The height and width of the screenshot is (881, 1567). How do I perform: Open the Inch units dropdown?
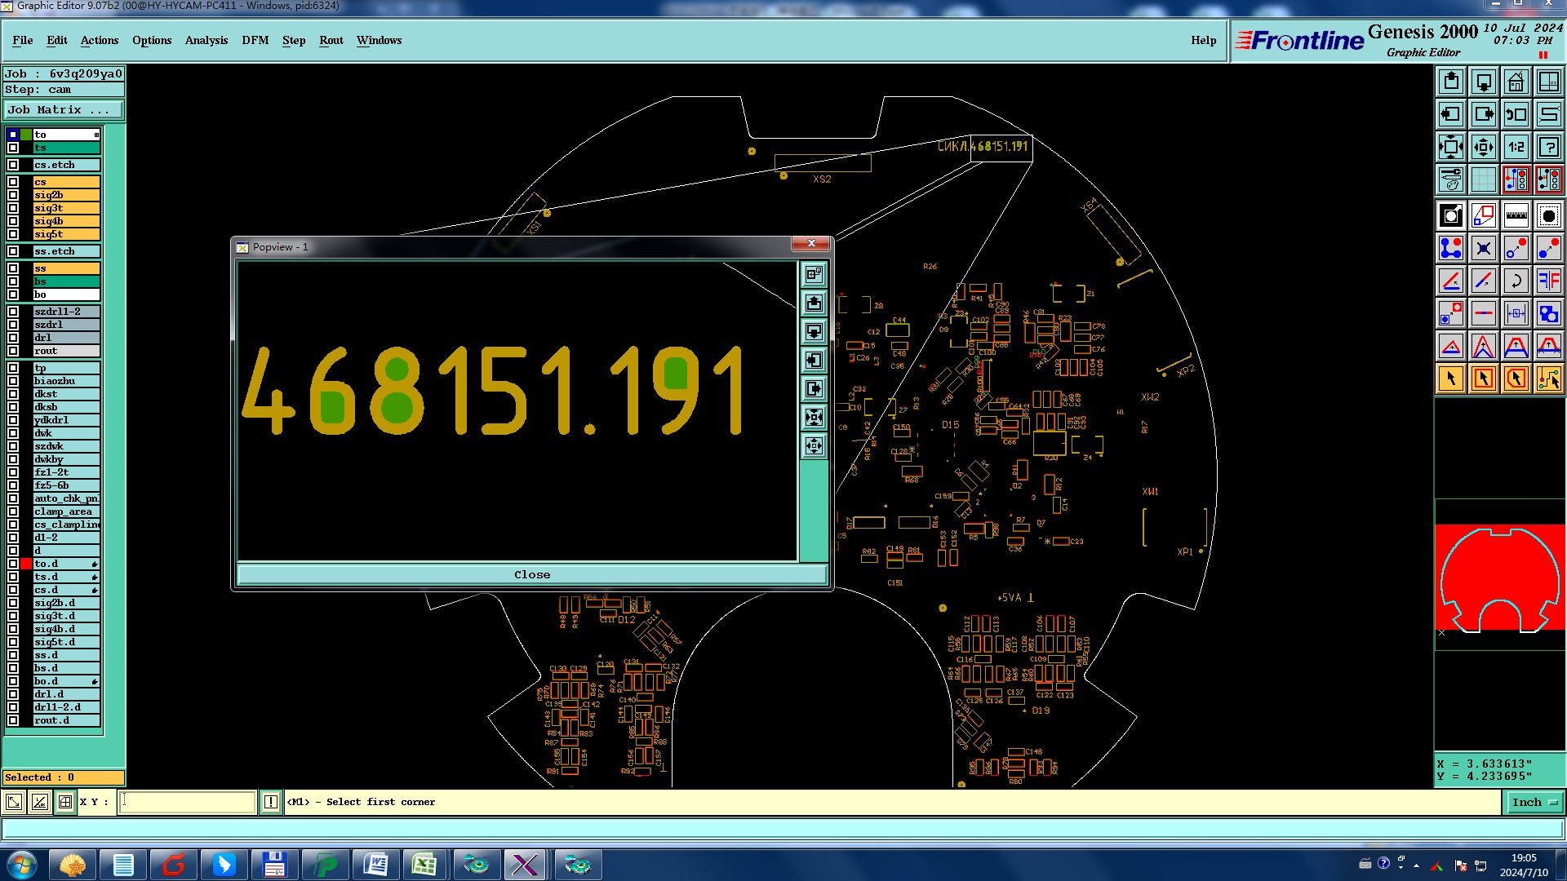1533,803
